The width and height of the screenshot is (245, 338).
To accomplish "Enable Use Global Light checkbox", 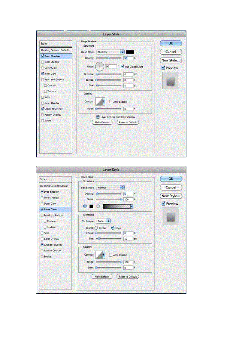I will [122, 66].
